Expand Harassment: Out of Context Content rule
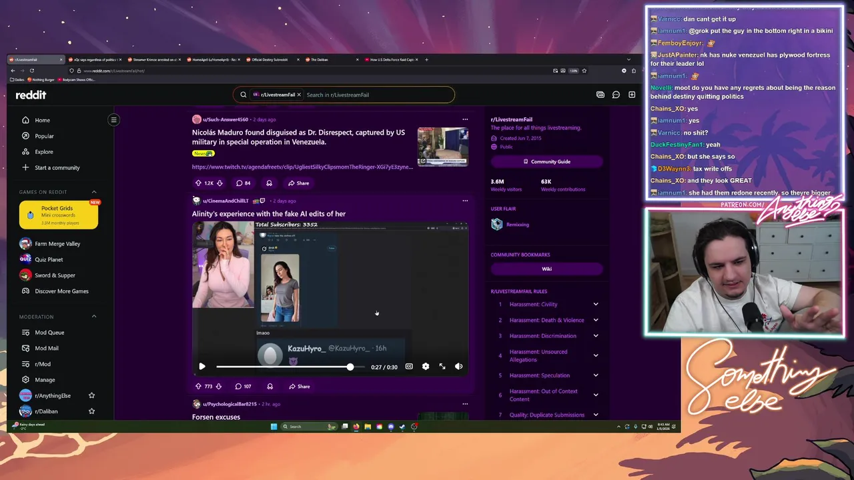 click(x=596, y=395)
